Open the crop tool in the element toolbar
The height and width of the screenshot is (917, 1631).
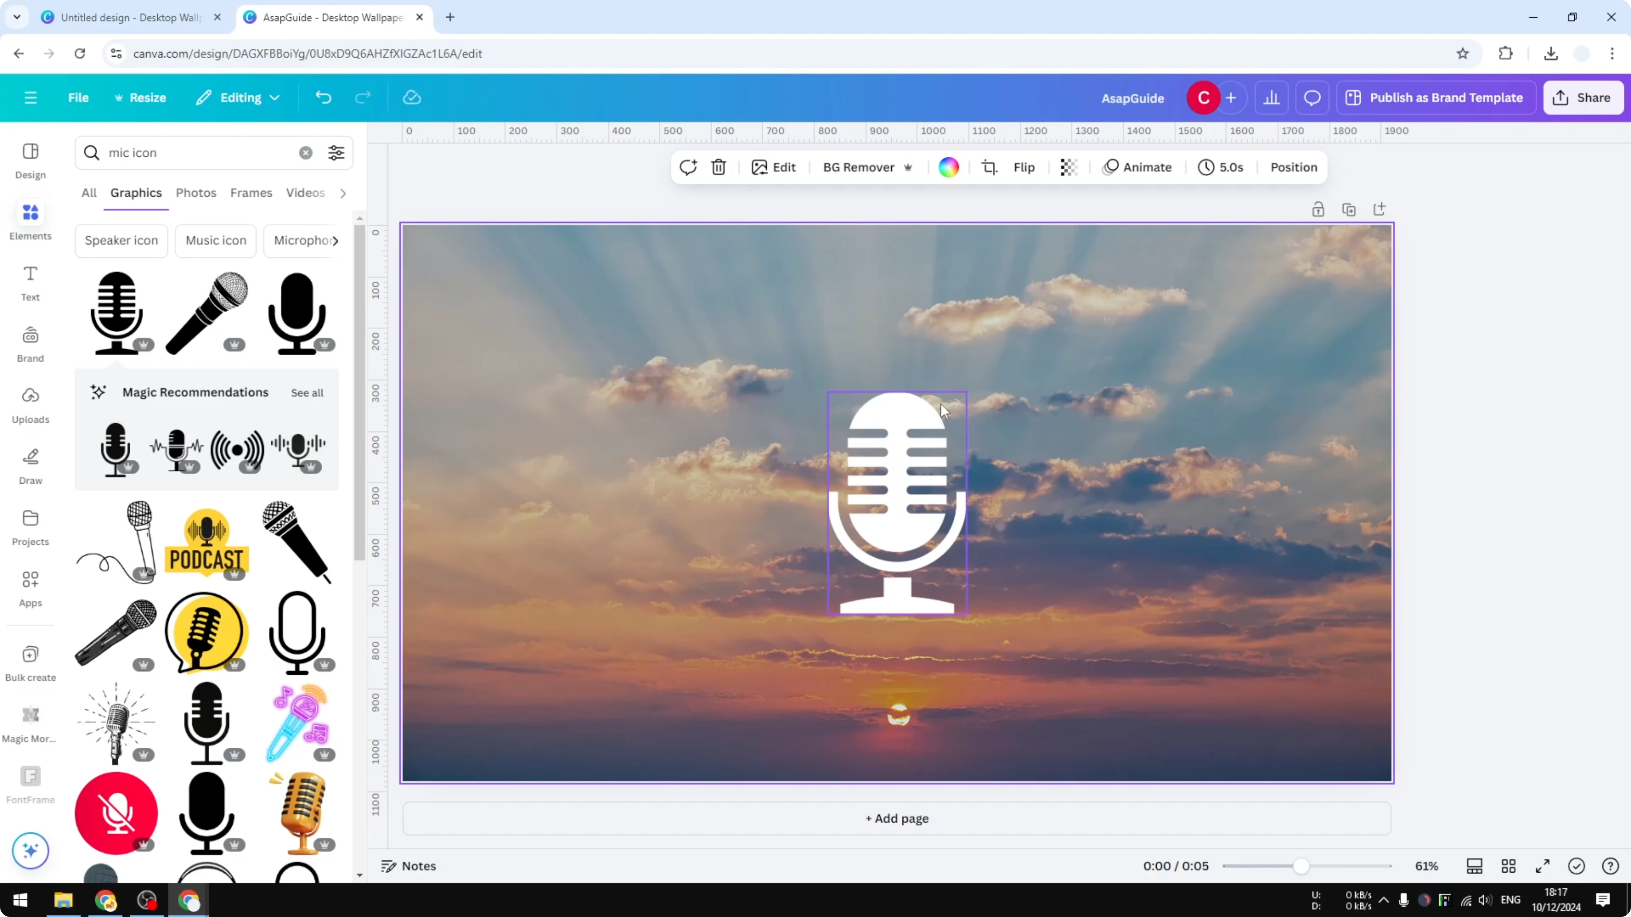pos(990,167)
